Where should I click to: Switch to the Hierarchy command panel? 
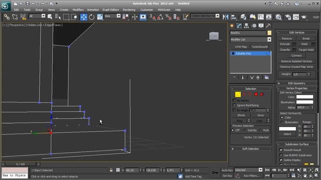(x=246, y=25)
